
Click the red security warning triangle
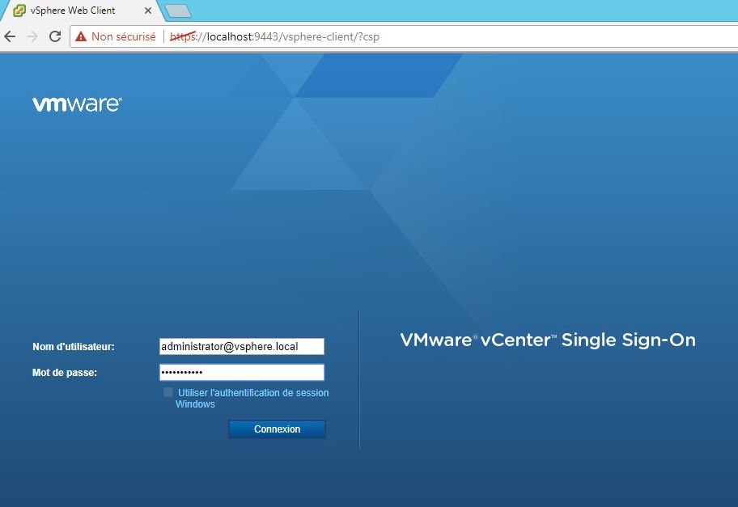click(81, 36)
